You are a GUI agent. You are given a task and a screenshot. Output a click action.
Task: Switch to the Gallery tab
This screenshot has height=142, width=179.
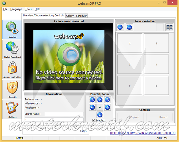(70, 16)
